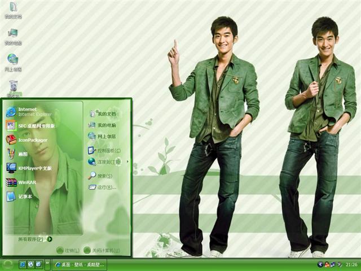Click the globe quick launch icon
The image size is (361, 271).
(x=30, y=264)
